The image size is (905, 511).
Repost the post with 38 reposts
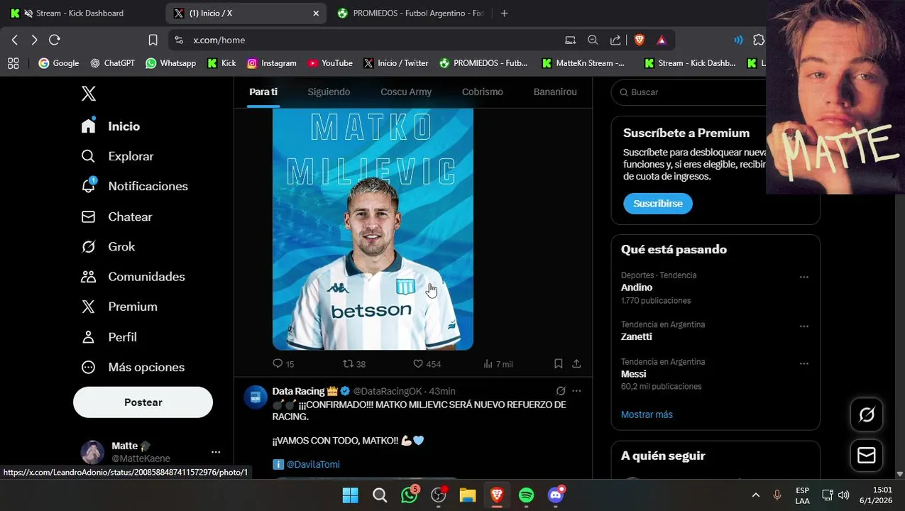354,363
